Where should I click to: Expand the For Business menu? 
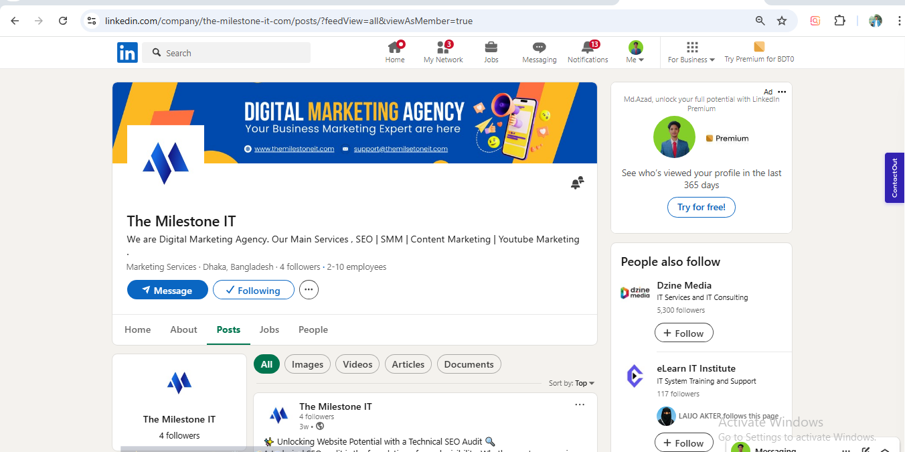(x=691, y=52)
